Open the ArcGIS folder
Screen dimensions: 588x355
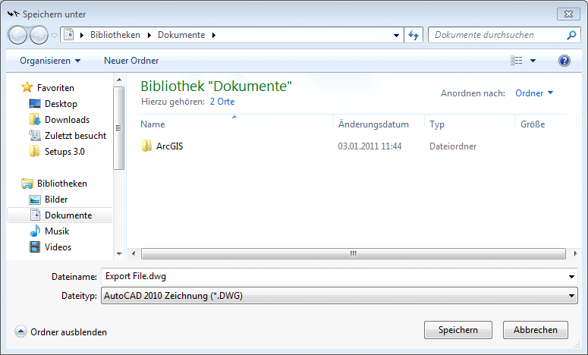pyautogui.click(x=169, y=146)
